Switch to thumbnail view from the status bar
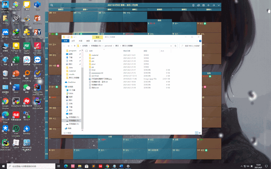 coord(200,133)
